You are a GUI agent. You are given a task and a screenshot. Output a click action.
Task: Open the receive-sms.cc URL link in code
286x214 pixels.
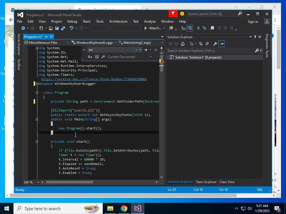click(x=94, y=79)
